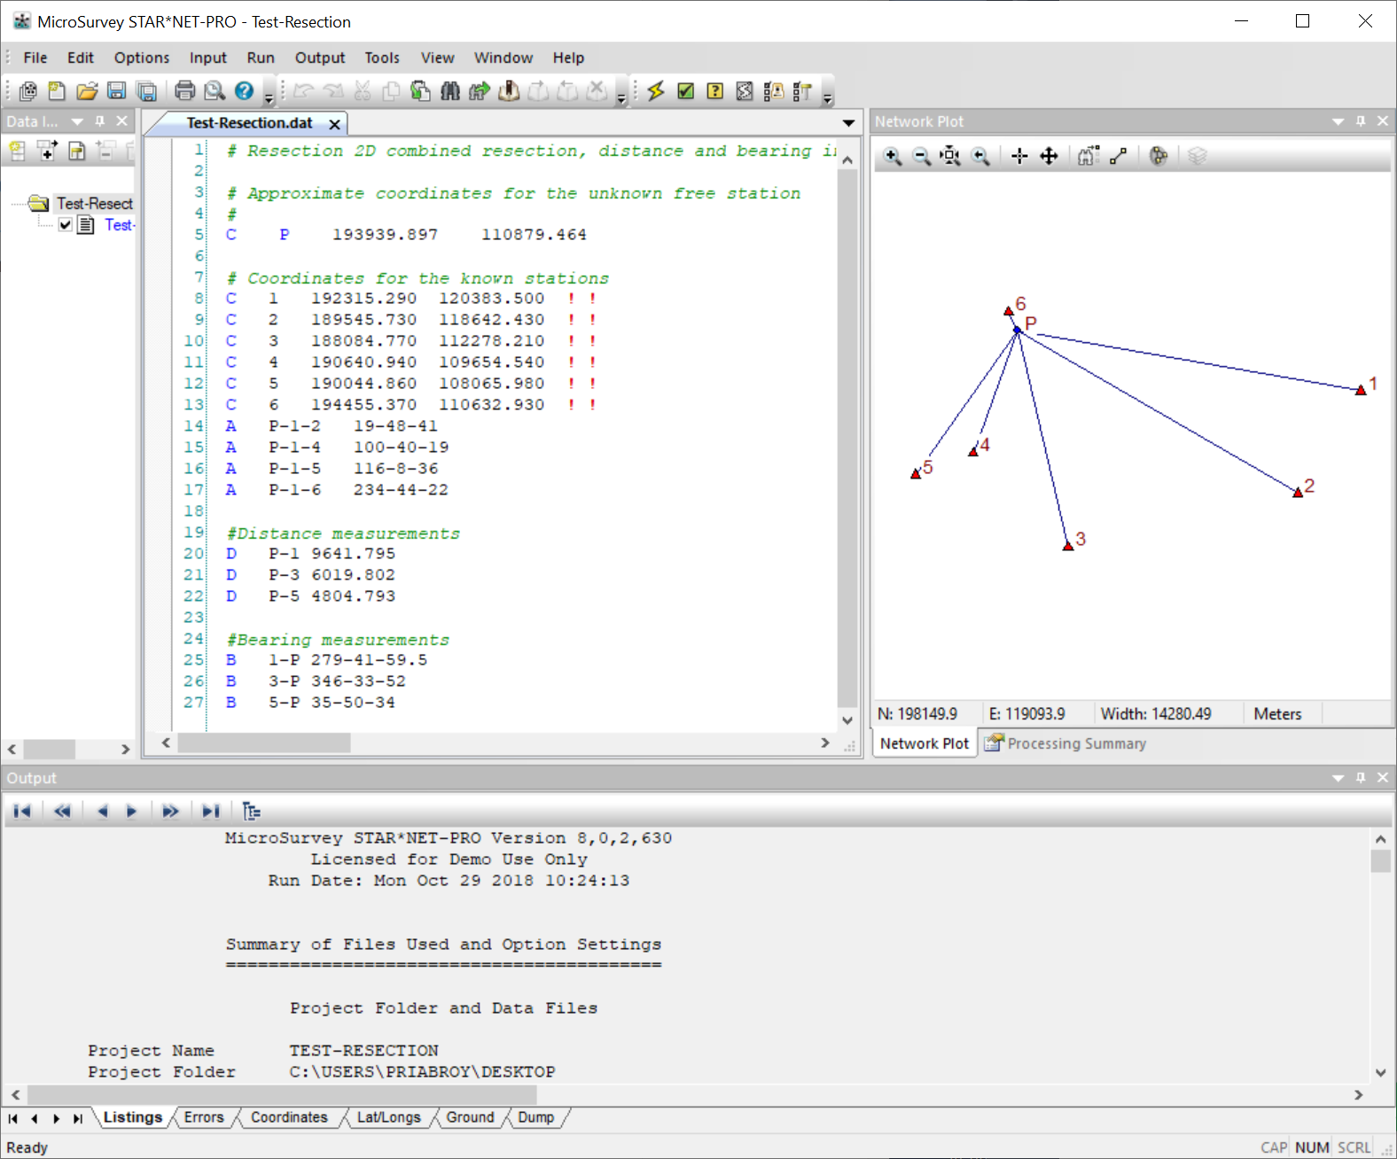The width and height of the screenshot is (1397, 1159).
Task: Click the Zoom Previous plot icon
Action: click(980, 156)
